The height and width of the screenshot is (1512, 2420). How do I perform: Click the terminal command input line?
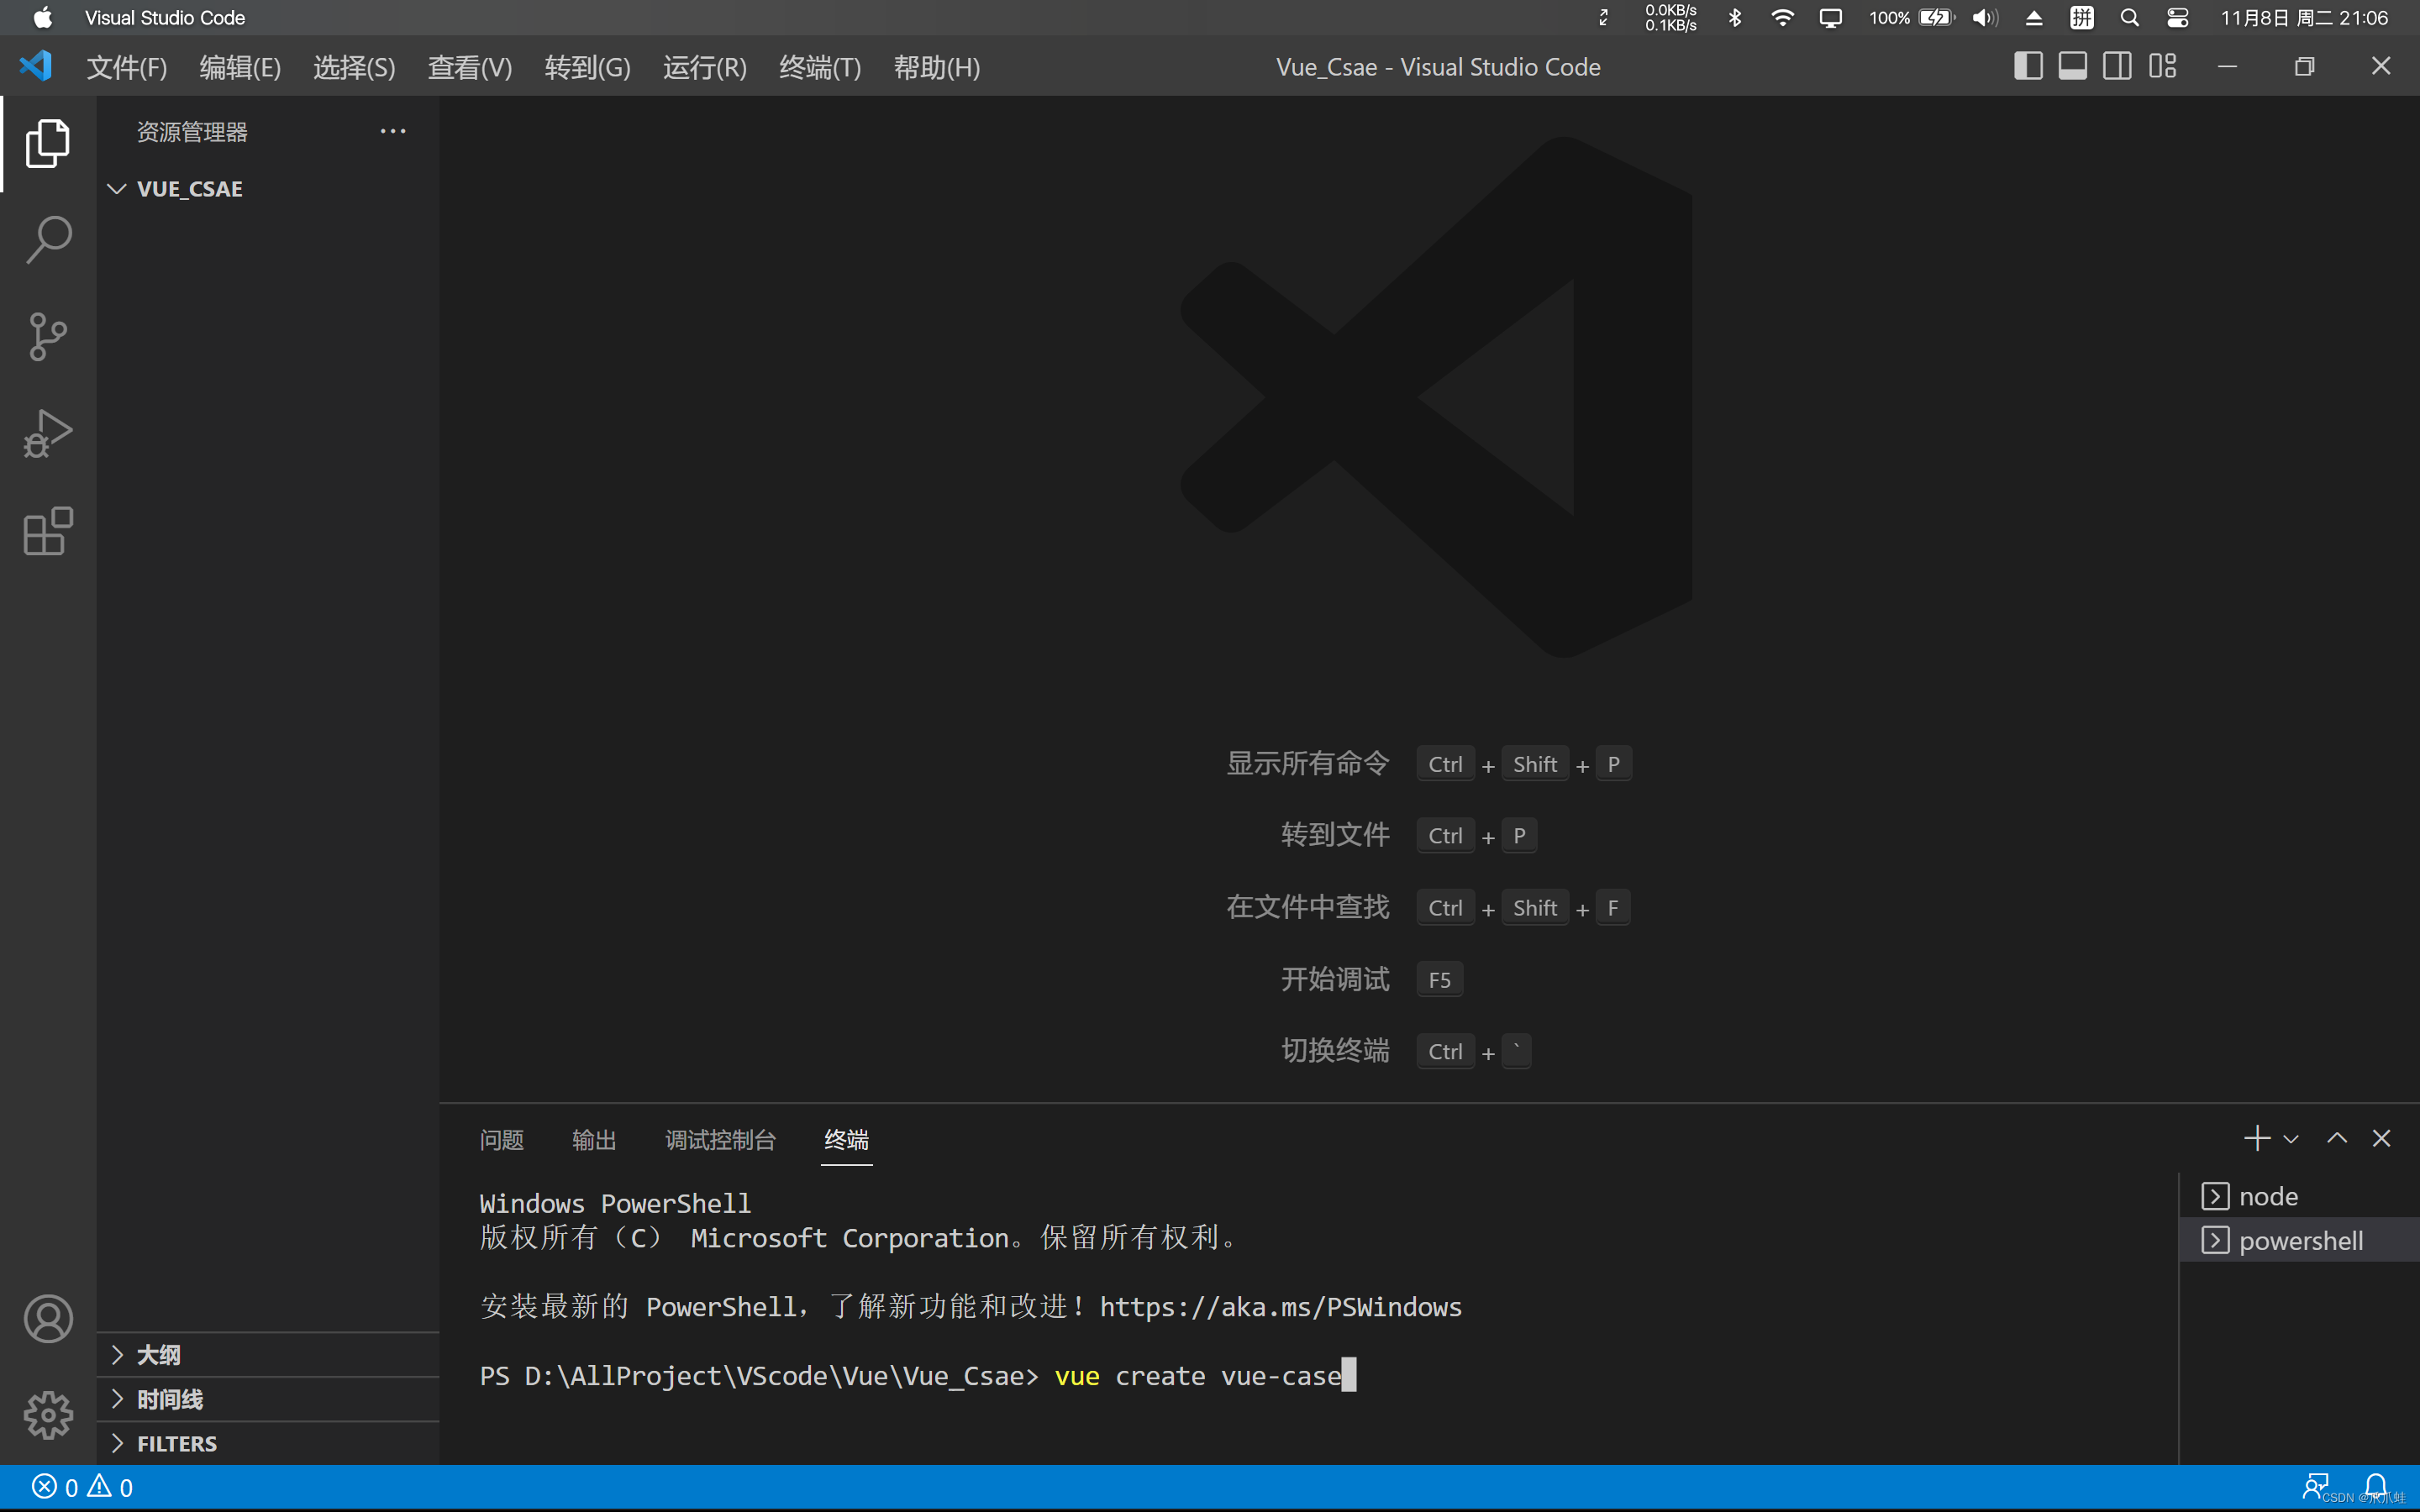[x=918, y=1376]
